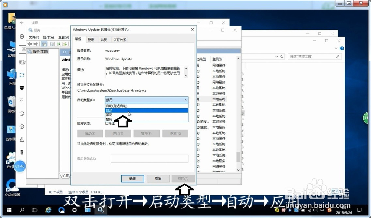This screenshot has width=371, height=218.
Task: Open the QQ浏览器 desktop shortcut
Action: coord(12,188)
